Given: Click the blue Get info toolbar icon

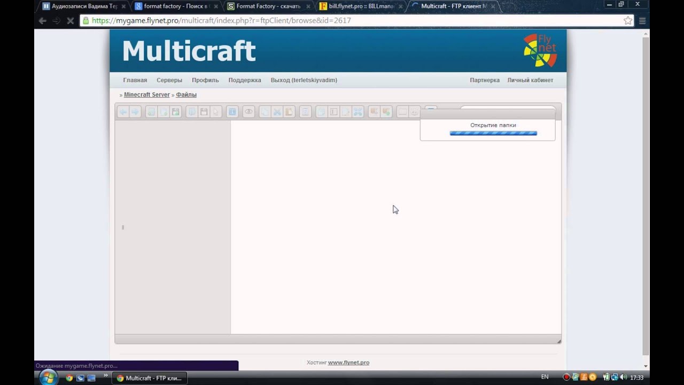Looking at the screenshot, I should [232, 112].
